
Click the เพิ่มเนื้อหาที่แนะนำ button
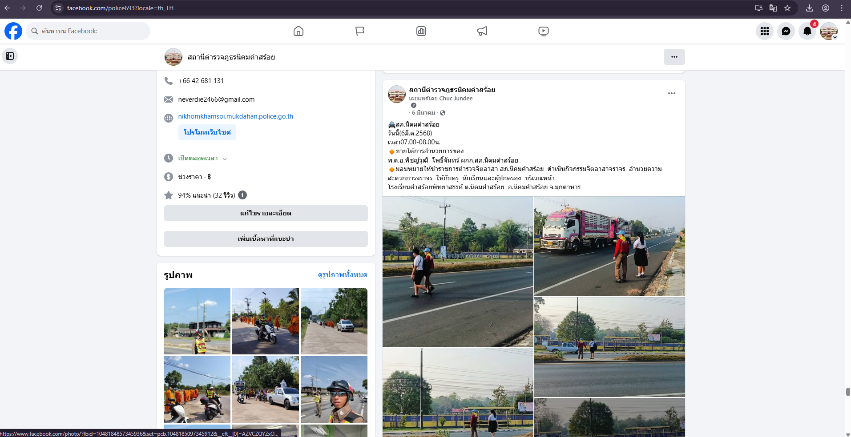(266, 239)
